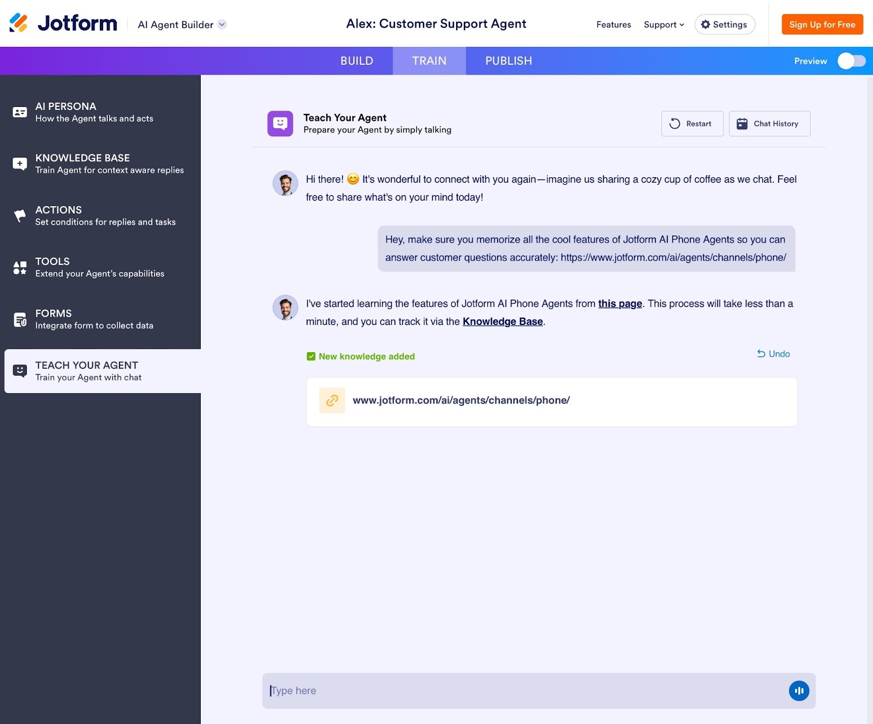
Task: Open the Settings menu
Action: point(725,24)
